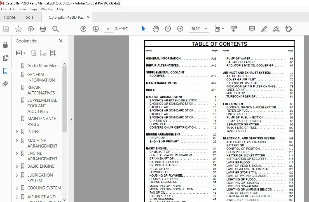Open bookmarks options list dropdown
The width and height of the screenshot is (309, 202).
tap(21, 53)
